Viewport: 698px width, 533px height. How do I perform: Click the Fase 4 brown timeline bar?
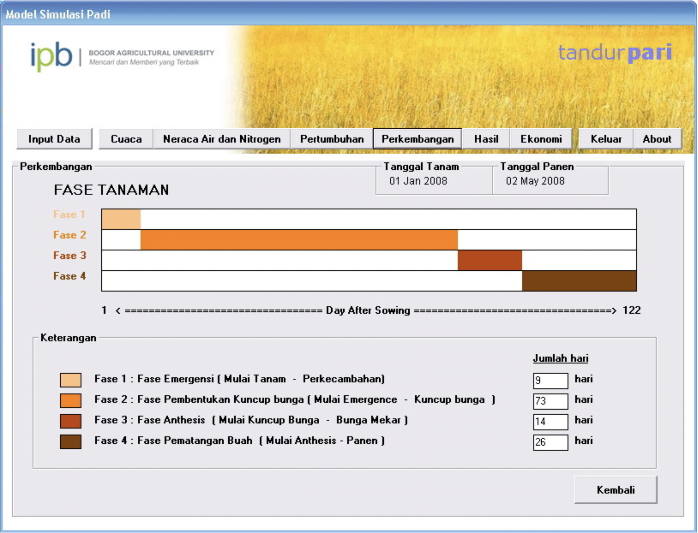[x=579, y=281]
